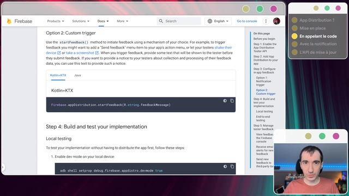The image size is (349, 196).
Task: Copy the adb shell setprop command
Action: 232,167
